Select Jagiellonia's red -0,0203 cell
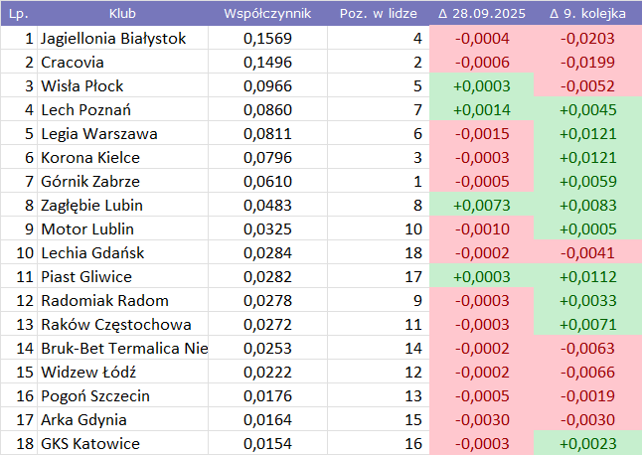Image resolution: width=642 pixels, height=455 pixels. [x=587, y=39]
